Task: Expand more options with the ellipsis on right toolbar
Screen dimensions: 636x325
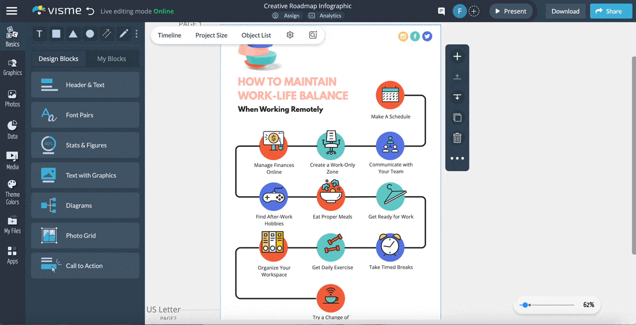Action: 457,157
